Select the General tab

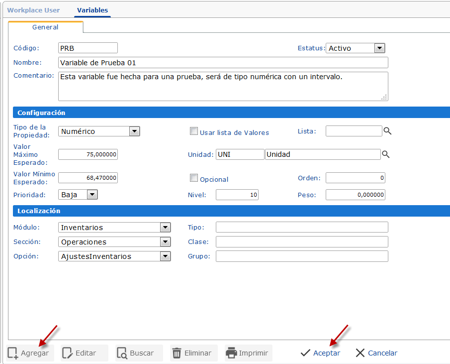(x=45, y=27)
